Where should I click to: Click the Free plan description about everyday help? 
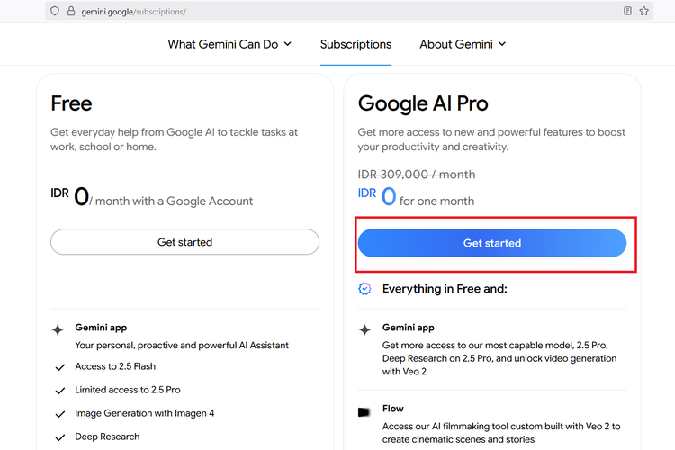174,139
